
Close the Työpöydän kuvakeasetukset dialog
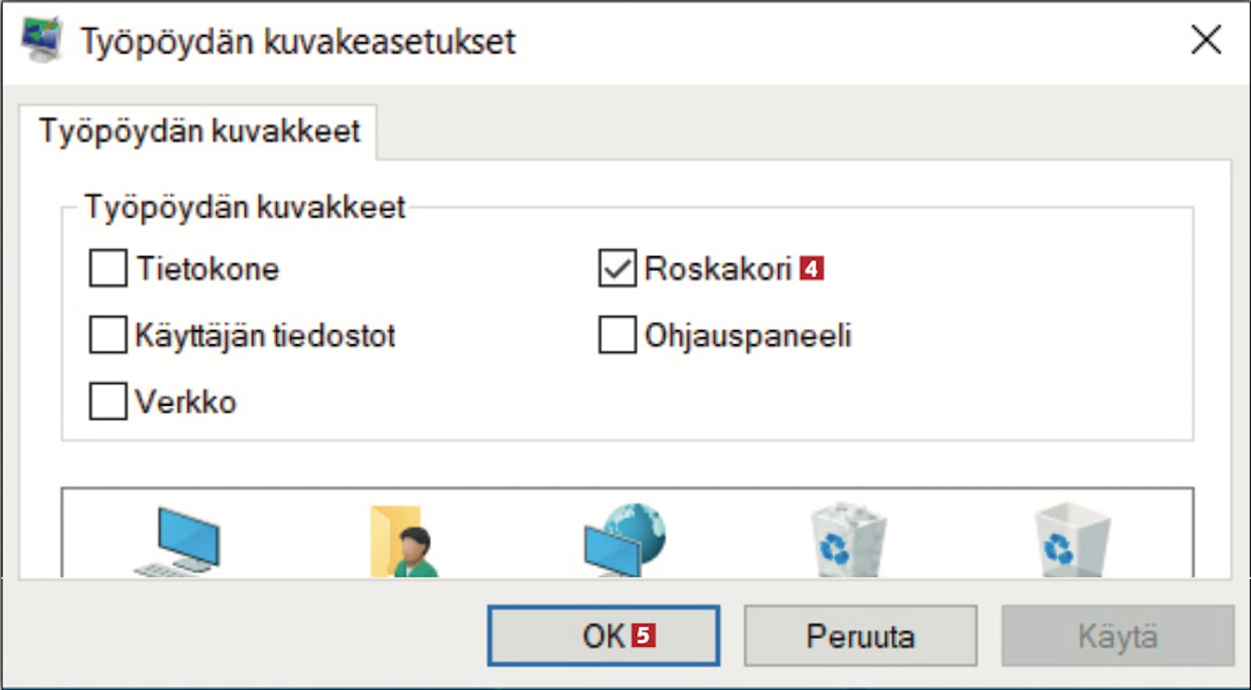[1206, 40]
